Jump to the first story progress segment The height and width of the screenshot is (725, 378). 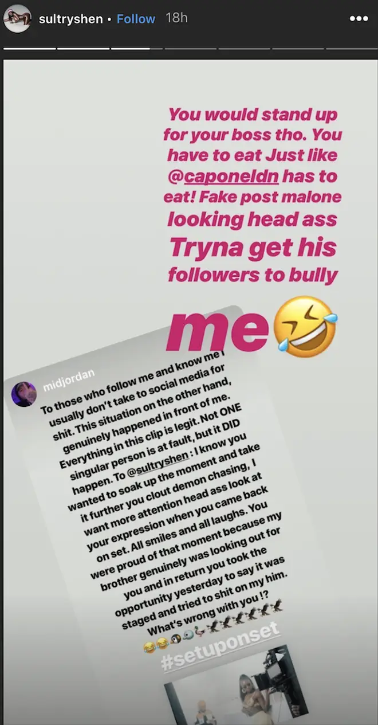click(29, 49)
